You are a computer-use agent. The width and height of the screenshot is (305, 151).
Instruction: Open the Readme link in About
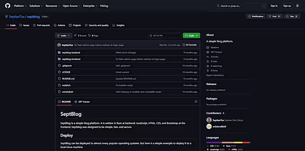[213, 48]
